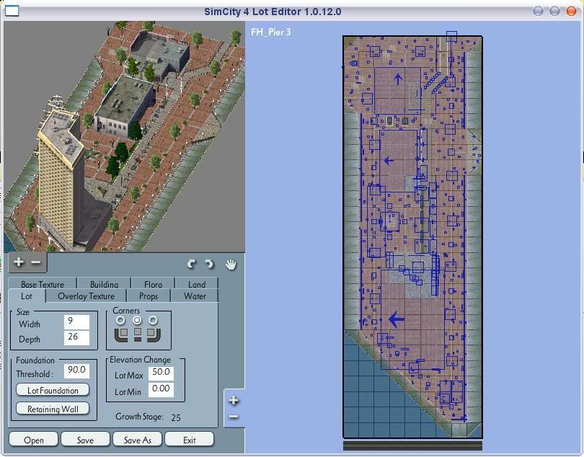584x457 pixels.
Task: Click the Retaining Wall button
Action: point(53,409)
